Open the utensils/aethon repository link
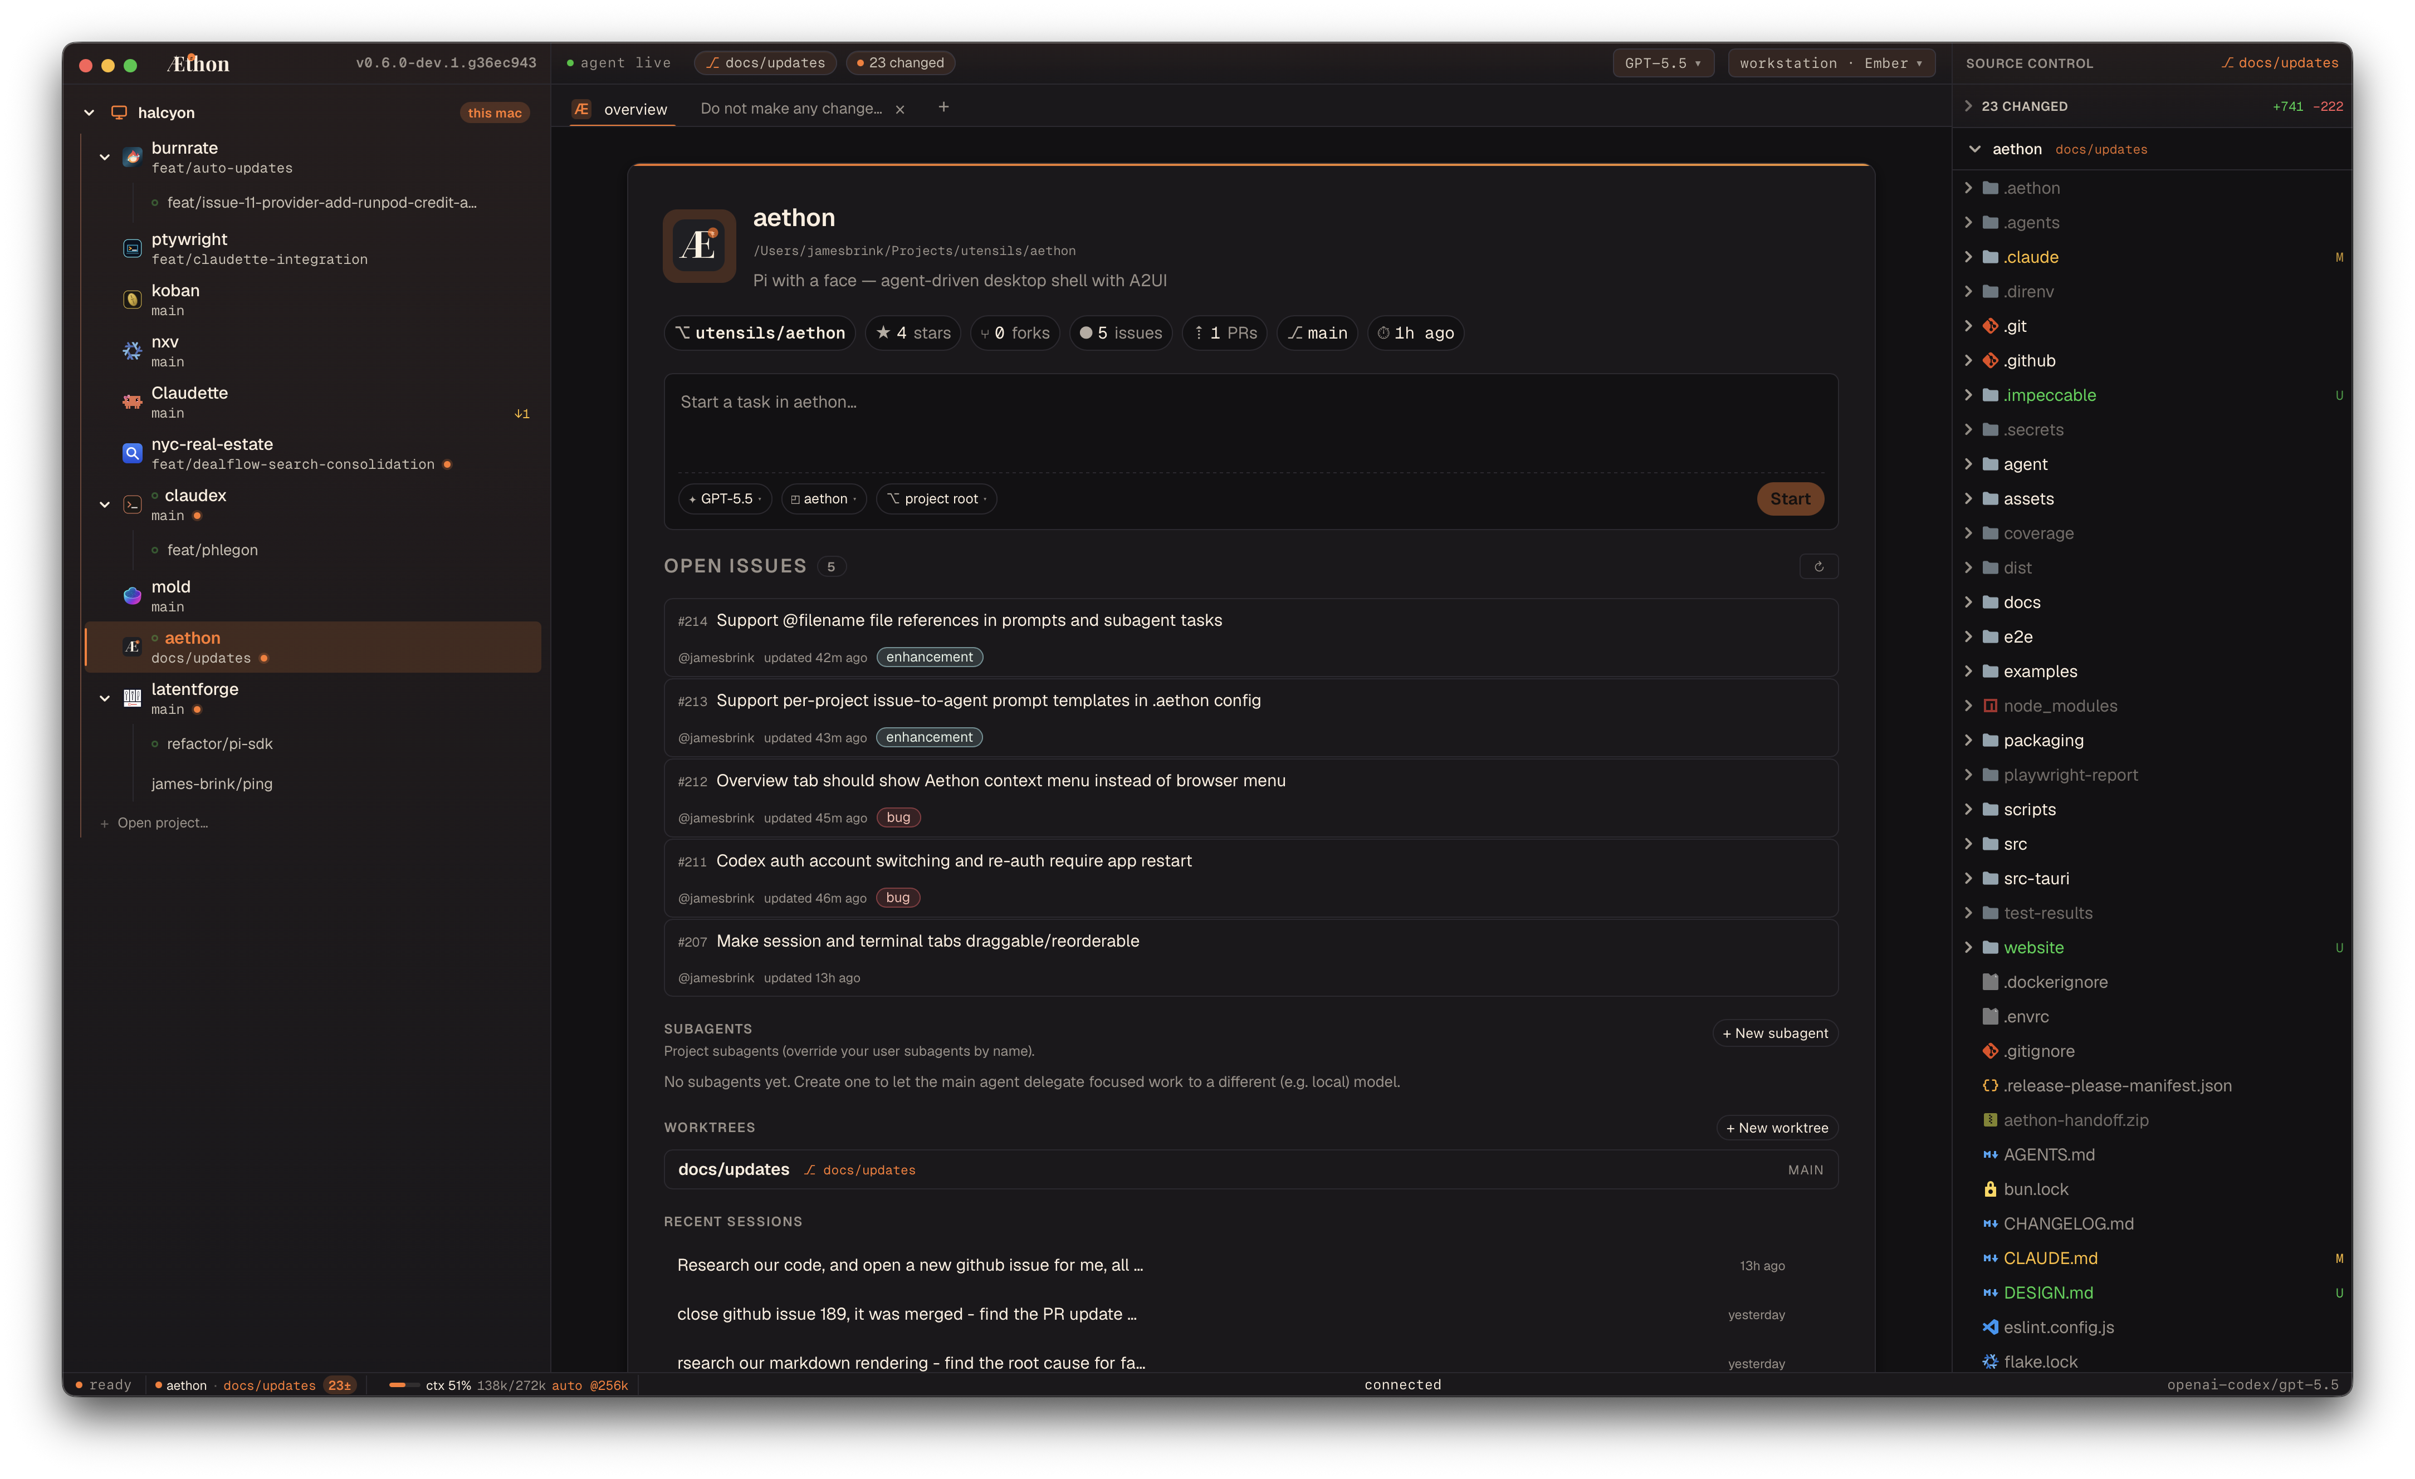This screenshot has width=2415, height=1479. [760, 333]
